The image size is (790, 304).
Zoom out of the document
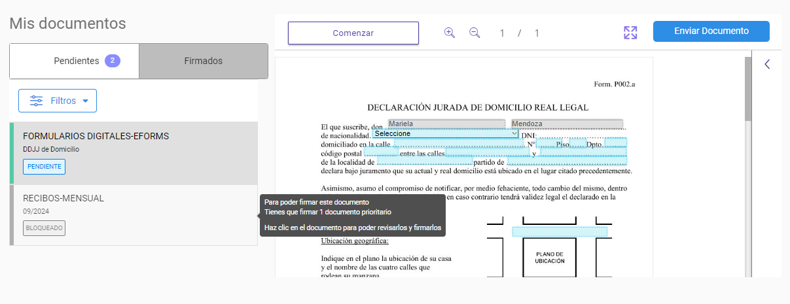tap(475, 33)
